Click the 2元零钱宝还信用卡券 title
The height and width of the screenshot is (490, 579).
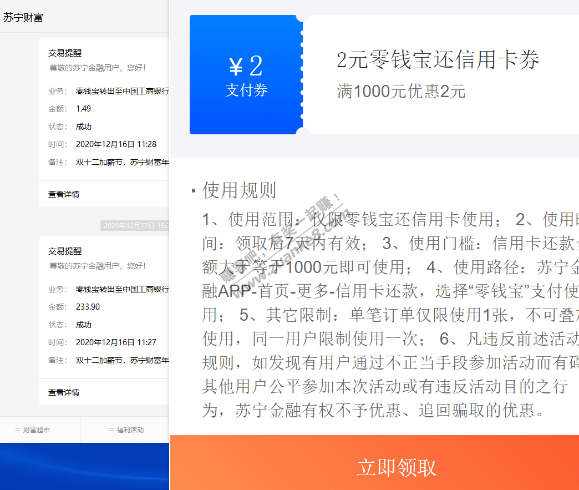point(438,59)
